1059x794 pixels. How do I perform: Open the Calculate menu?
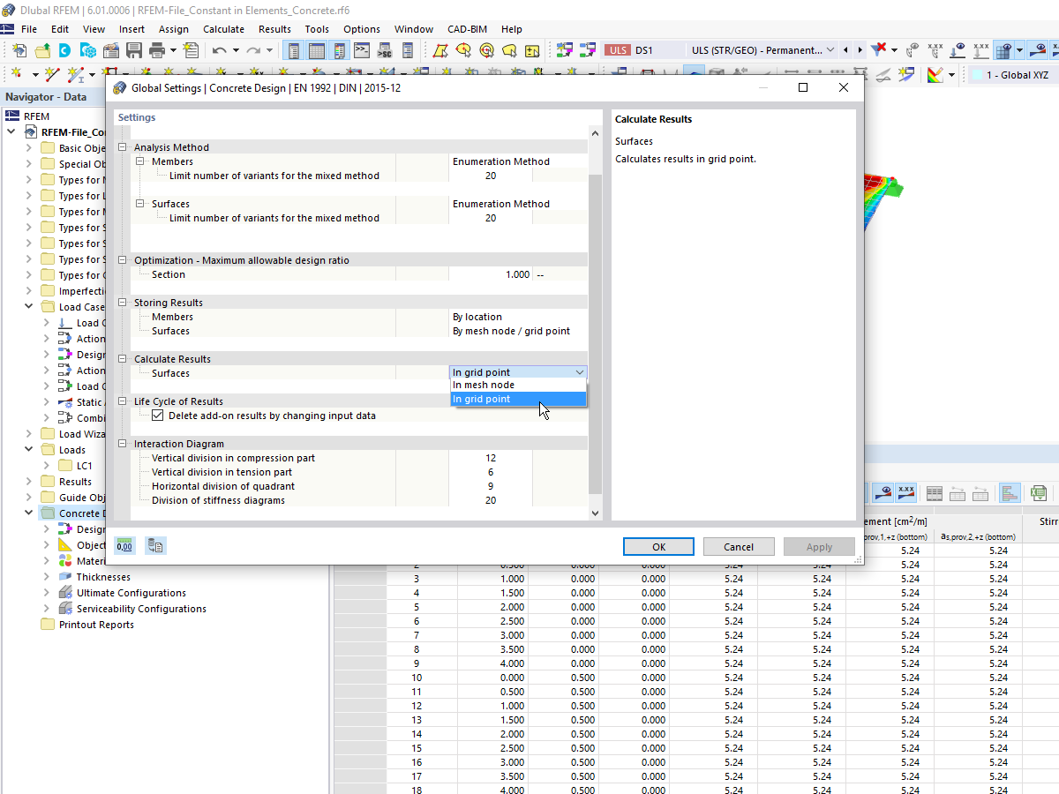(x=223, y=28)
